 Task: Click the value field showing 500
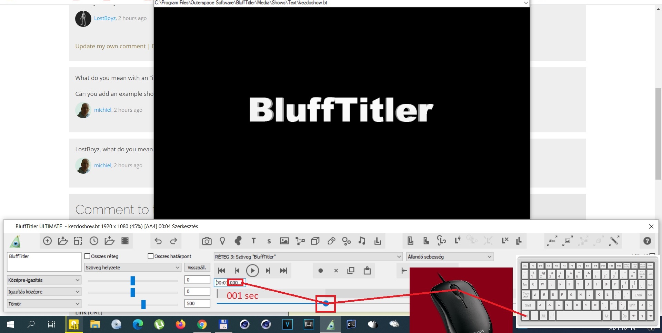click(x=197, y=303)
